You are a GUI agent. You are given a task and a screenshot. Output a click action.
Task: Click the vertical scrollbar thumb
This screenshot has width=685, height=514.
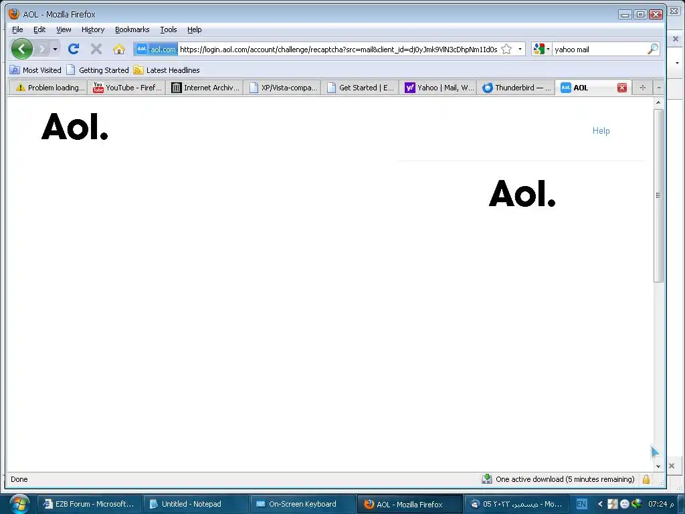tap(658, 195)
